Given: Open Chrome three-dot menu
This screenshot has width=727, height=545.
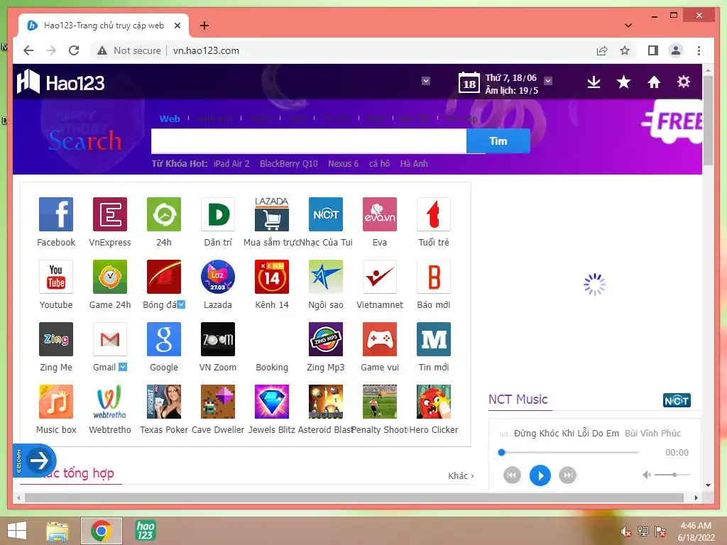Looking at the screenshot, I should [699, 50].
